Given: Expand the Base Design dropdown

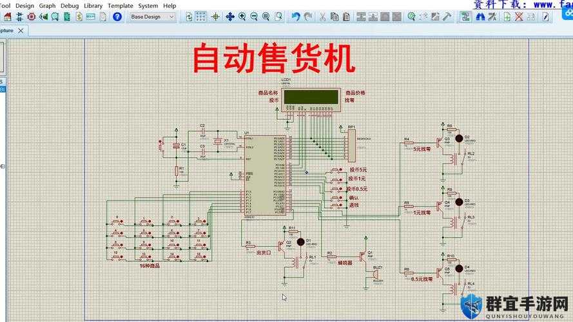Looking at the screenshot, I should [x=171, y=17].
